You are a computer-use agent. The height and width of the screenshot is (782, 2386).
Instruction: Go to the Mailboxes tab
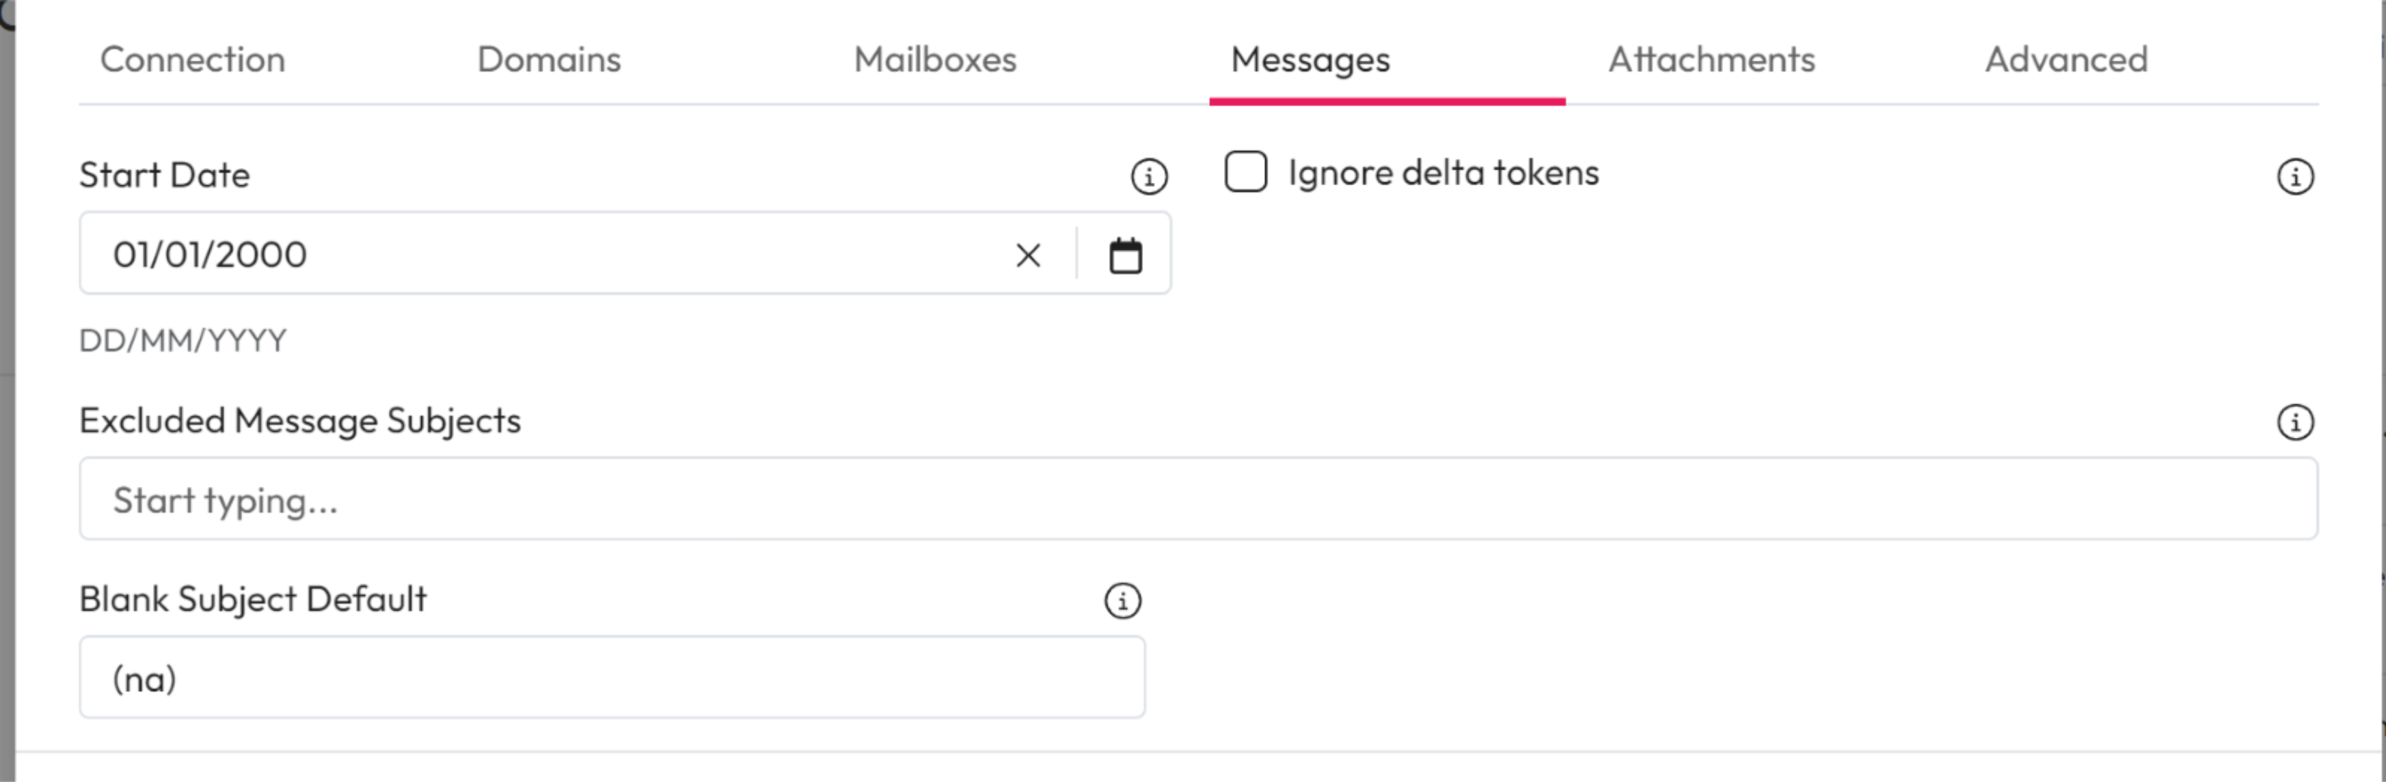click(x=934, y=60)
